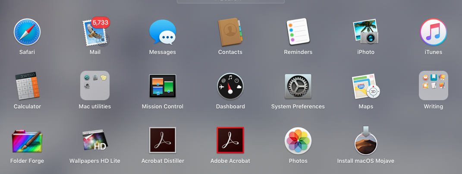Open Wallpapers HD Lite icon
462x174 pixels.
coord(95,140)
